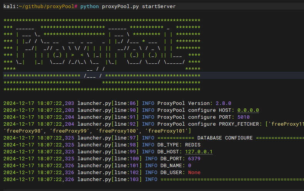Click 'launcher.py[line:100]' source reference

coord(110,159)
